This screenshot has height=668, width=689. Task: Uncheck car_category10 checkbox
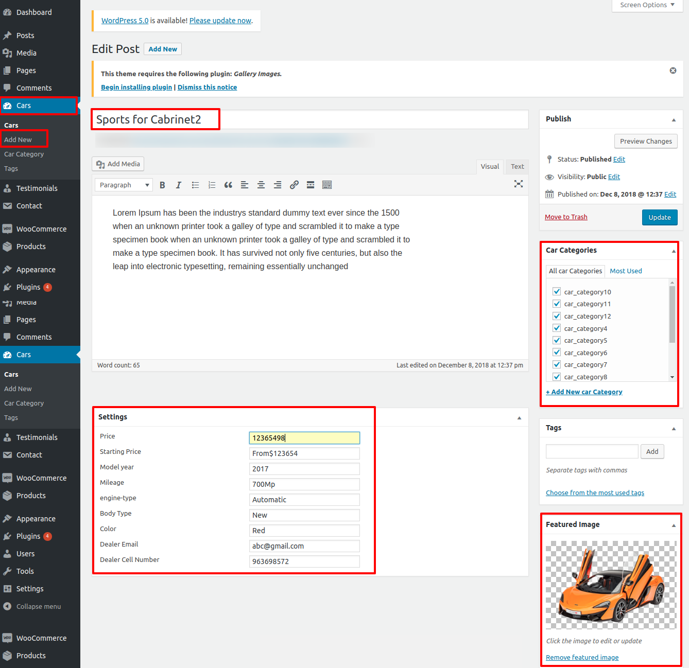point(557,292)
